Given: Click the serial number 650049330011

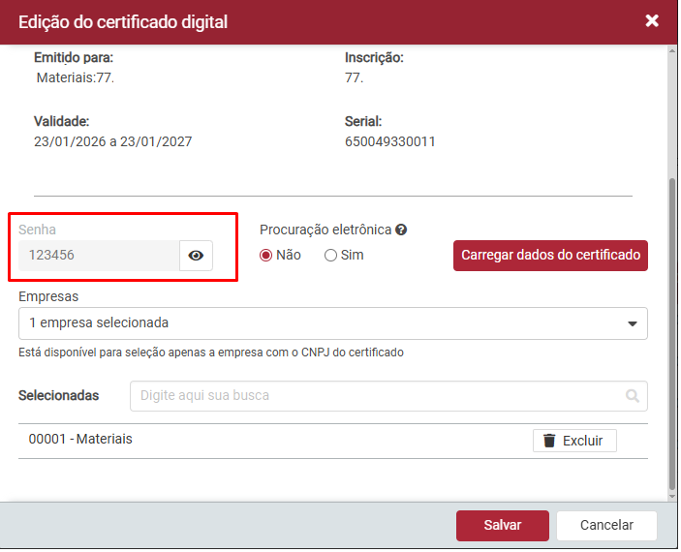Looking at the screenshot, I should click(x=390, y=142).
